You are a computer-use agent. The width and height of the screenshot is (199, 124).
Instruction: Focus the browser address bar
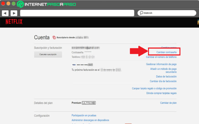pos(77,13)
